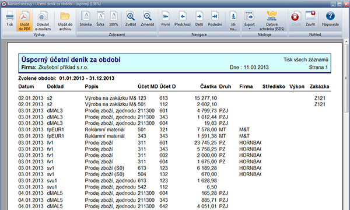Click the Nástroje group label
This screenshot has width=350, height=210.
[264, 34]
